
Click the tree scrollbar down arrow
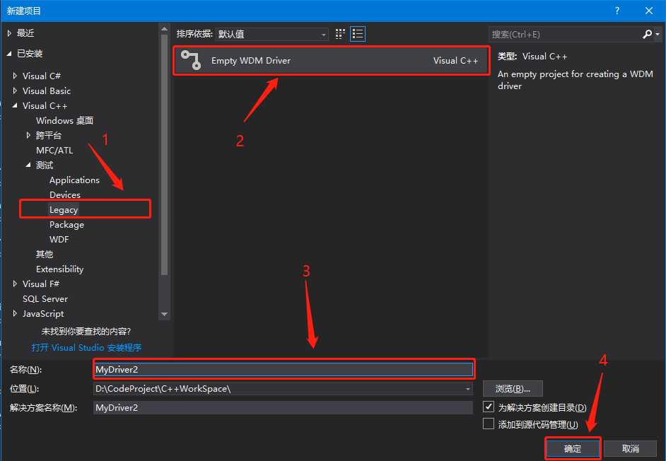click(x=164, y=315)
